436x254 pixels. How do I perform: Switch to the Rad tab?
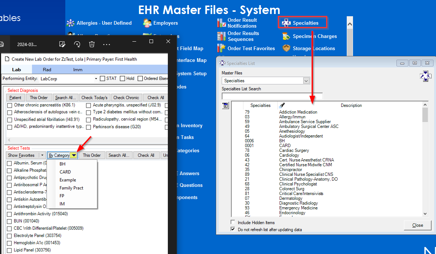(x=47, y=69)
